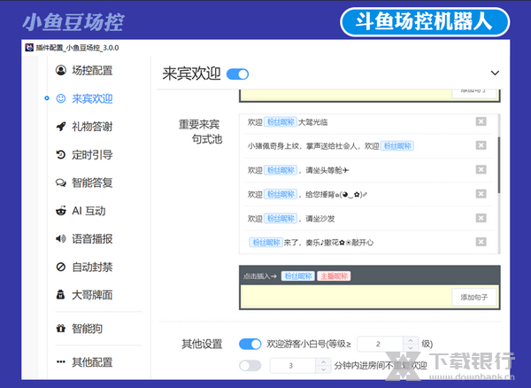Screen dimensions: 531x388
Task: Click the 场控配置 user icon in sidebar
Action: click(61, 70)
